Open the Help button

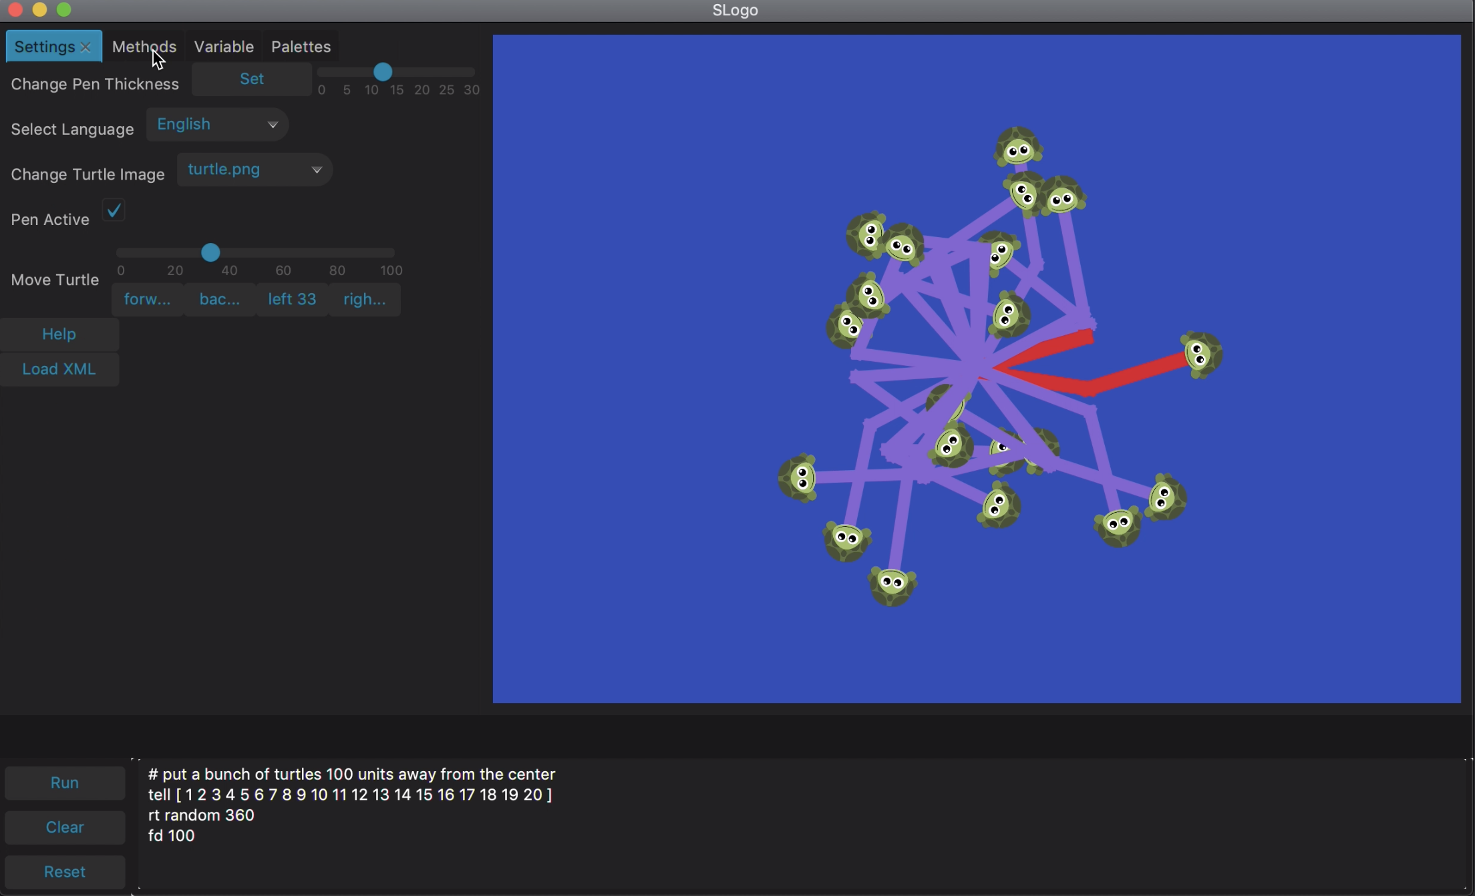[x=59, y=334]
